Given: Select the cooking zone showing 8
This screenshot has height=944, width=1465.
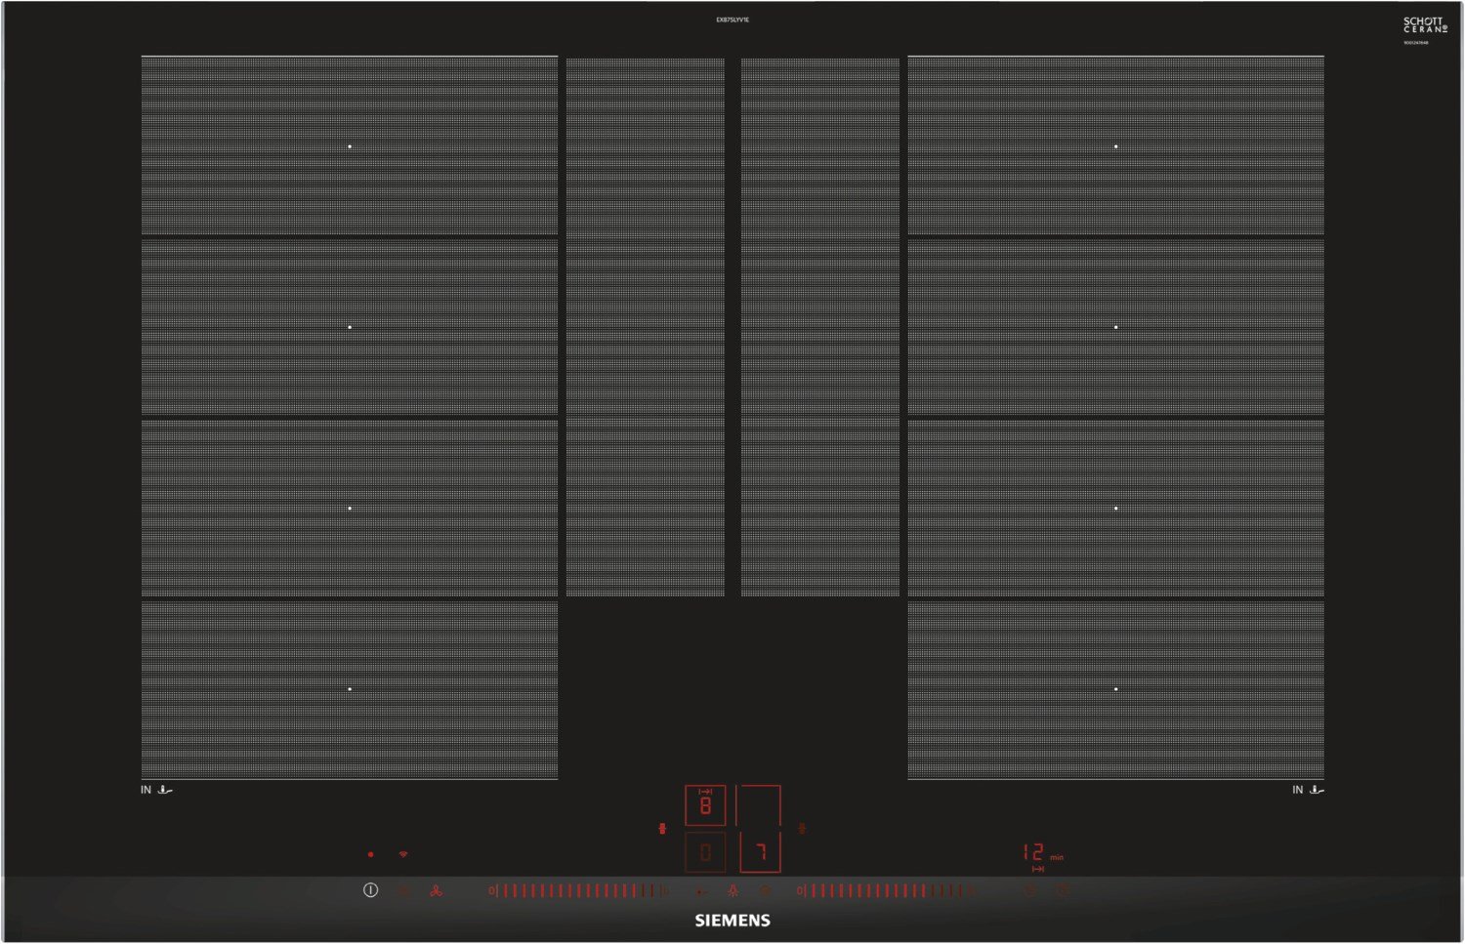Looking at the screenshot, I should click(705, 805).
